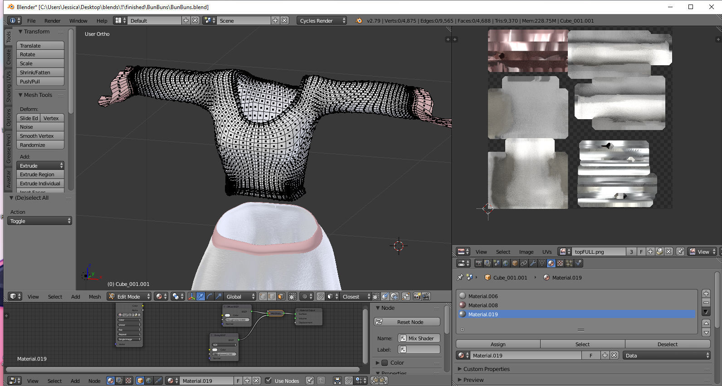
Task: Click OpenGL render image camera icon
Action: 417,296
